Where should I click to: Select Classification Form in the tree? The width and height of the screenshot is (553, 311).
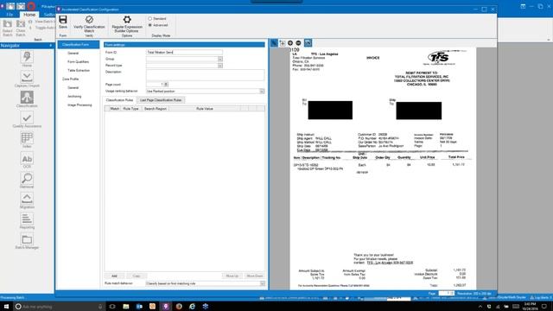pos(79,45)
